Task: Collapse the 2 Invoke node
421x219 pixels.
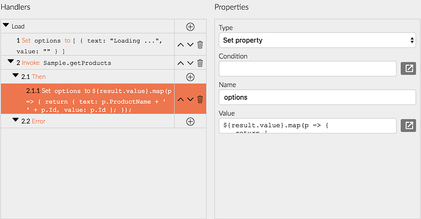Action: pos(11,61)
